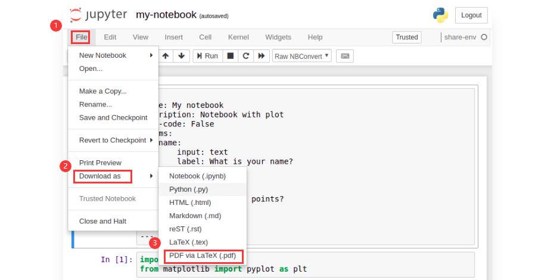Viewport: 560px width, 280px height.
Task: Choose Save and Checkpoint
Action: [x=113, y=117]
